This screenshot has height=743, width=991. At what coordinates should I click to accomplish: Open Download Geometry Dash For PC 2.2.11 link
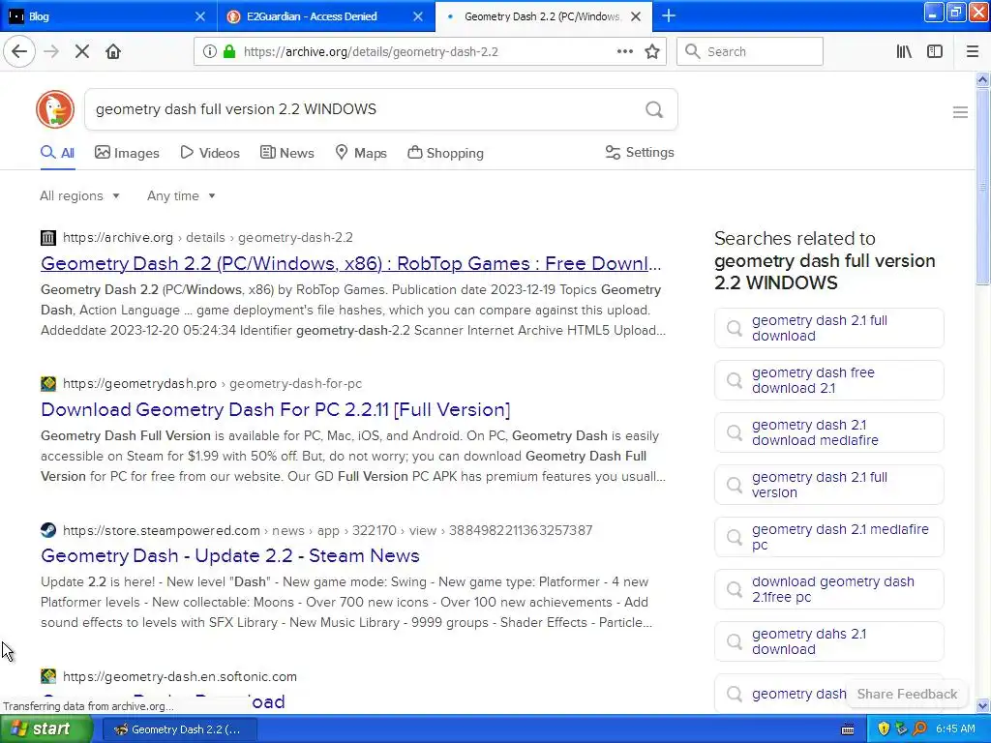pyautogui.click(x=276, y=409)
